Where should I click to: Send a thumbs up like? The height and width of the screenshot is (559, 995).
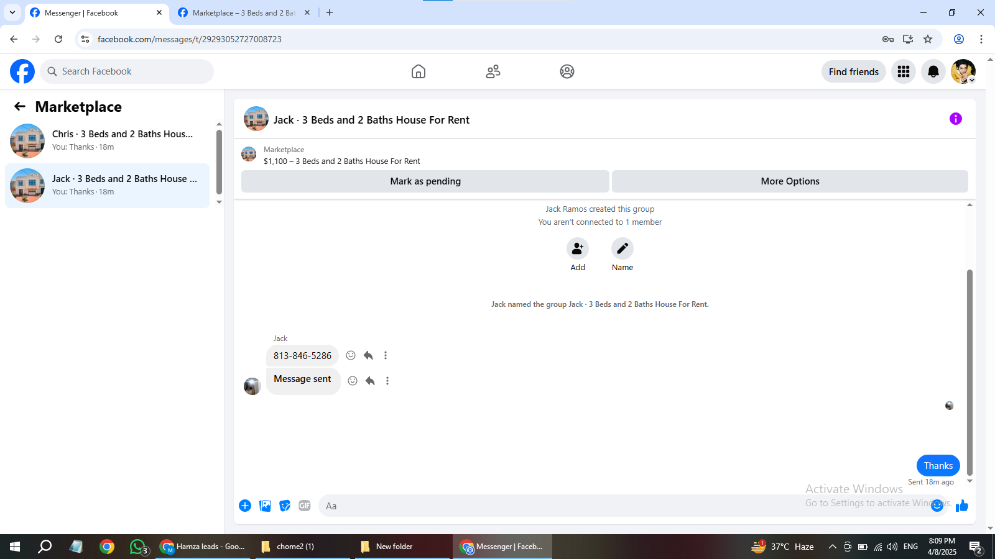coord(962,506)
